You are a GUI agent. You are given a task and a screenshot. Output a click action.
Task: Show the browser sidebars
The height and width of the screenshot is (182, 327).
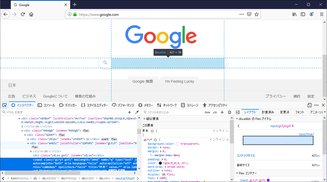303,14
